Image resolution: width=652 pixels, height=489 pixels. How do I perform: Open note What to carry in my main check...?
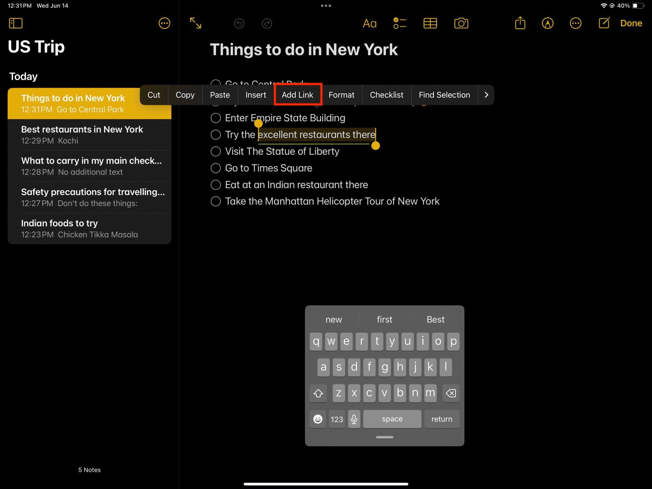pos(89,166)
